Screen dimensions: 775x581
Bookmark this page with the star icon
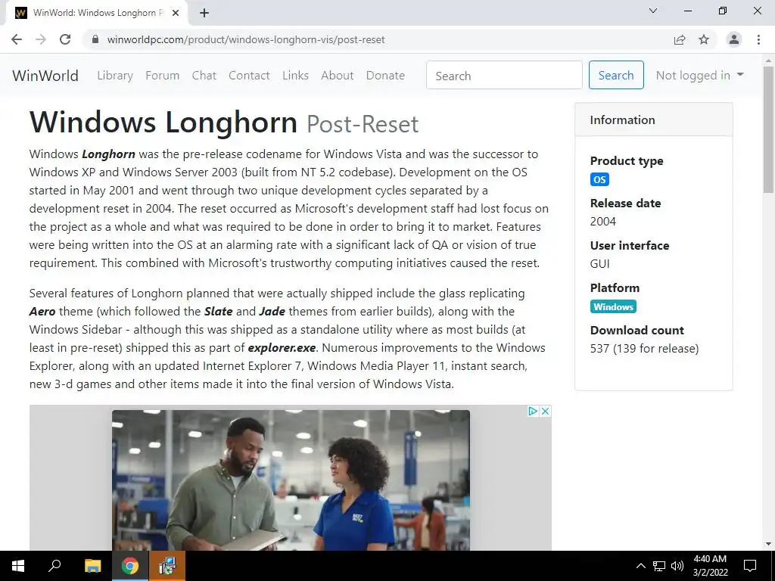coord(704,39)
